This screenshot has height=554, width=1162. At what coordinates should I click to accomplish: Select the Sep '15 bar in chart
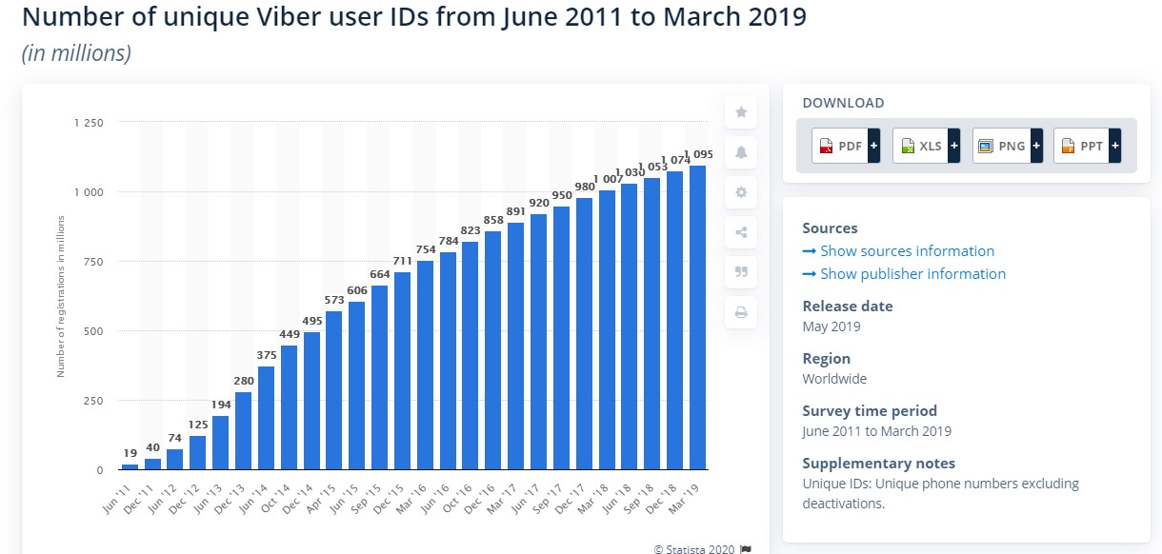tap(379, 377)
